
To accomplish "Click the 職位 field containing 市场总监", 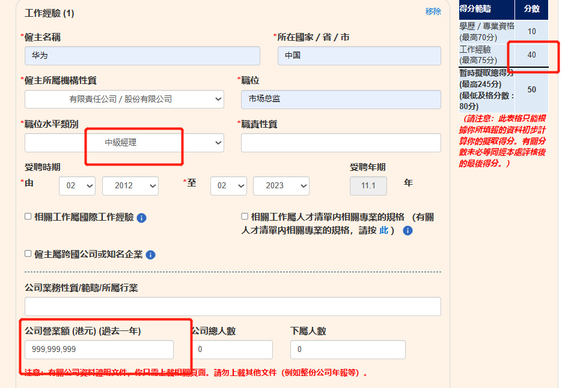I will 341,99.
